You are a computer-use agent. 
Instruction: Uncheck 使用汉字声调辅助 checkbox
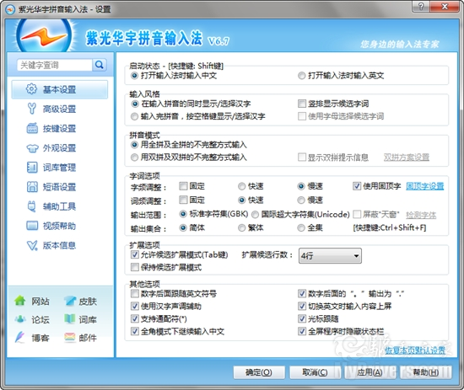[135, 306]
